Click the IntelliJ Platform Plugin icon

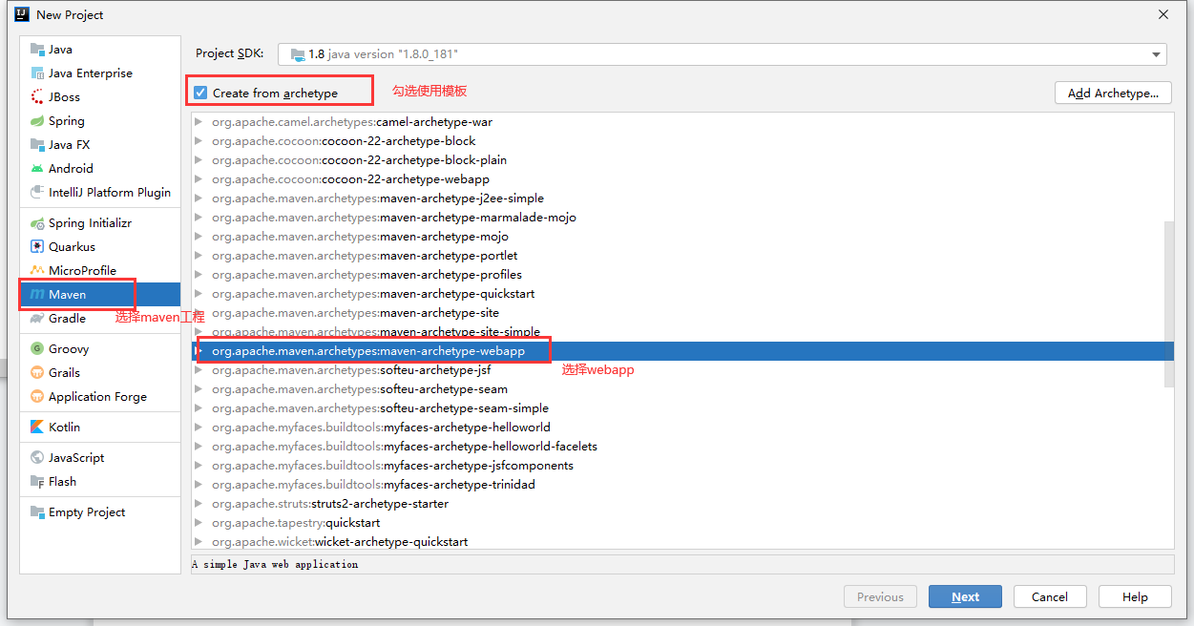point(37,193)
